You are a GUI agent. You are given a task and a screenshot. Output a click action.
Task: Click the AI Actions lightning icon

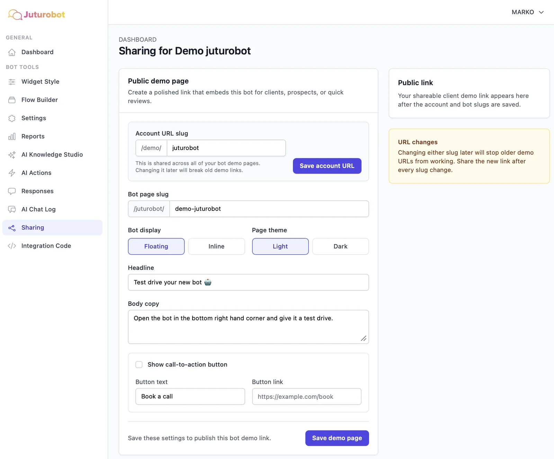pos(12,173)
